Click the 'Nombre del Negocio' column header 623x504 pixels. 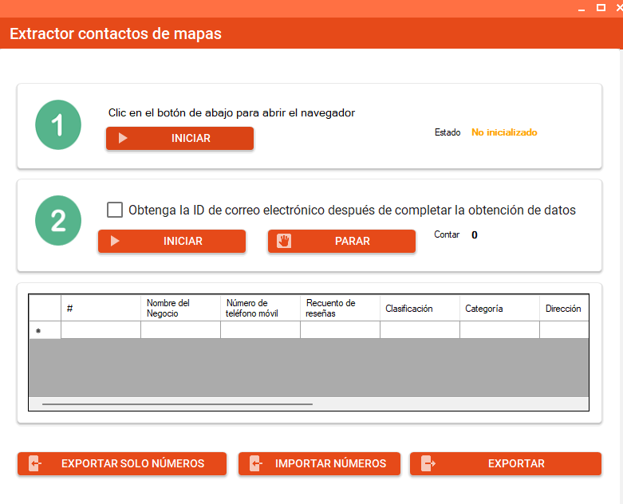(x=180, y=309)
